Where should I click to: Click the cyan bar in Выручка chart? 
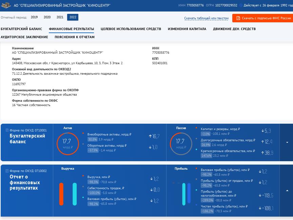(75, 194)
